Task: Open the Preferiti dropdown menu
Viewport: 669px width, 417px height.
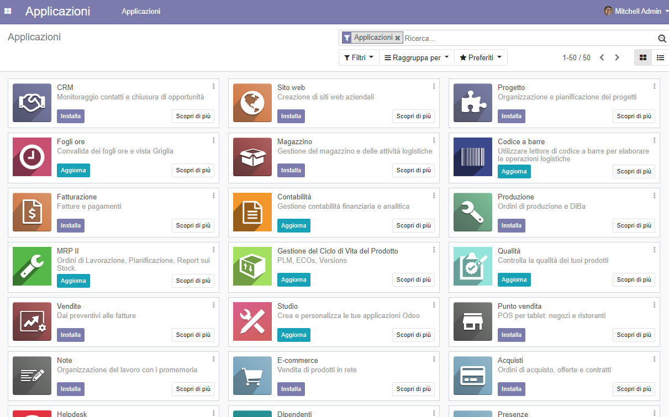Action: (x=481, y=57)
